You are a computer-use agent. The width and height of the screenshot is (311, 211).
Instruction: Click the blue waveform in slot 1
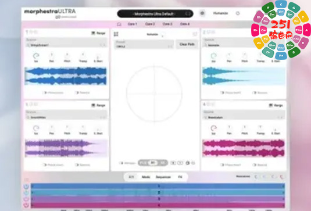66,76
